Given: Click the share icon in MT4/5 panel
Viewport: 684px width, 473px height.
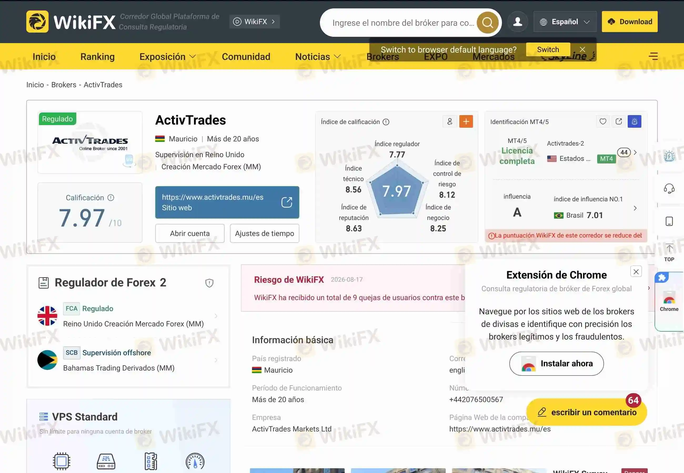Looking at the screenshot, I should [619, 121].
